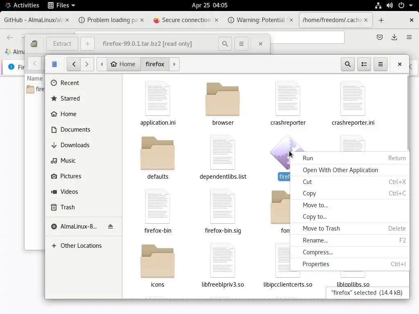419x314 pixels.
Task: Click the Files window vertical scrollbar
Action: [x=408, y=113]
